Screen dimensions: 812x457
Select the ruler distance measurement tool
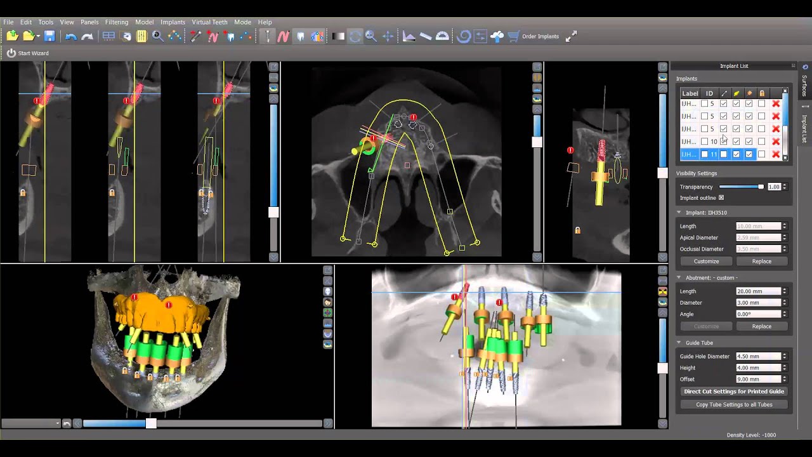pyautogui.click(x=426, y=36)
